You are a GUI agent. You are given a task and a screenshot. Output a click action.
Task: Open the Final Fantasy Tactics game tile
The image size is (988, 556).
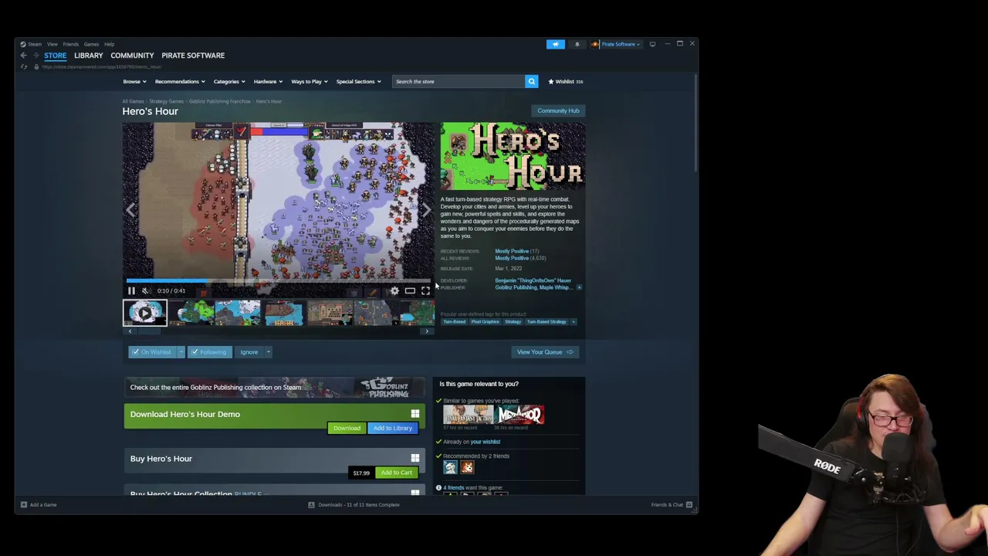[x=469, y=415]
